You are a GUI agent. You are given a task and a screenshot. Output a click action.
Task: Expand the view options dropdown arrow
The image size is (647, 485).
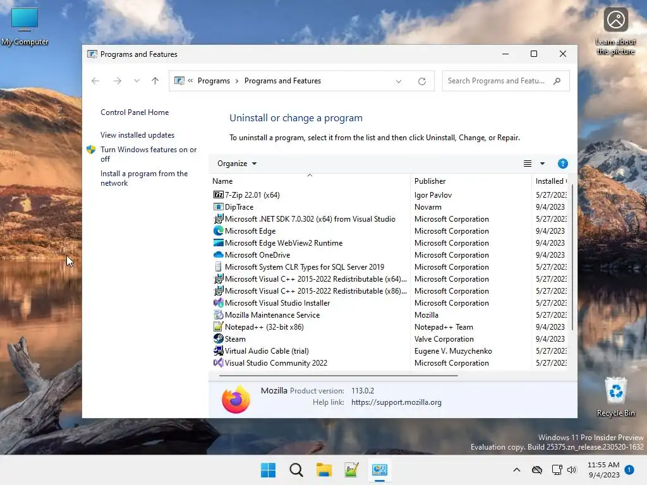tap(542, 164)
